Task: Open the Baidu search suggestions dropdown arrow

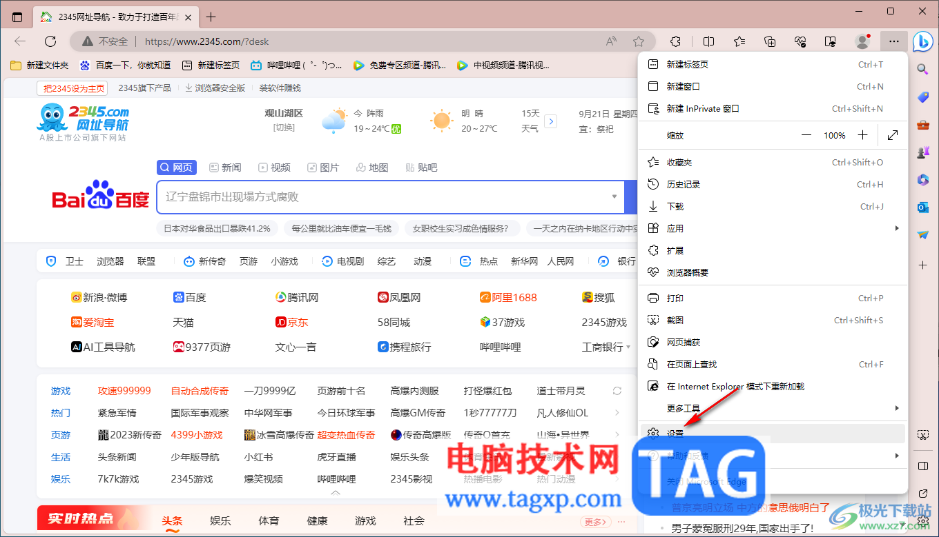Action: click(614, 196)
